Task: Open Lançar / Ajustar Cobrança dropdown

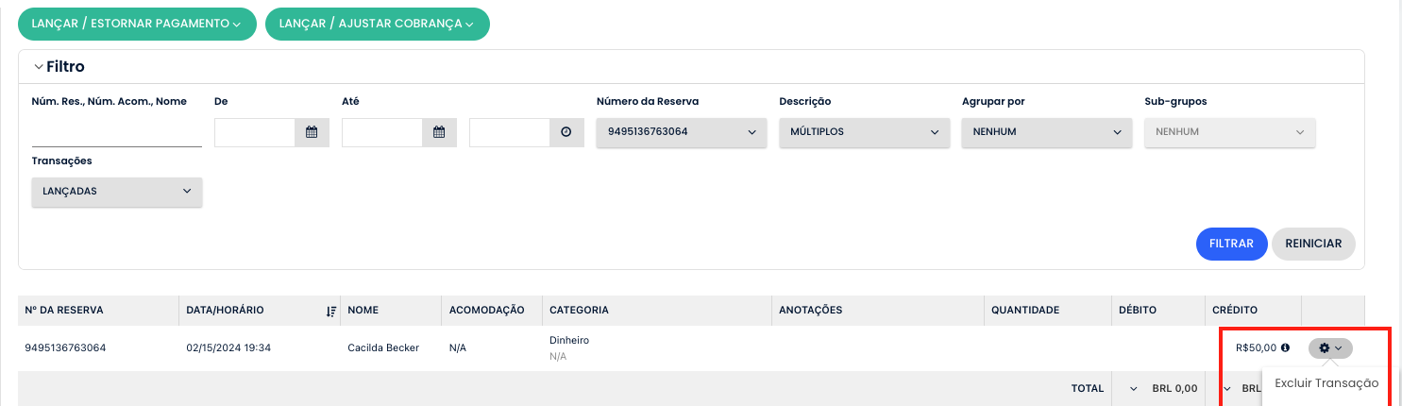Action: [x=377, y=24]
